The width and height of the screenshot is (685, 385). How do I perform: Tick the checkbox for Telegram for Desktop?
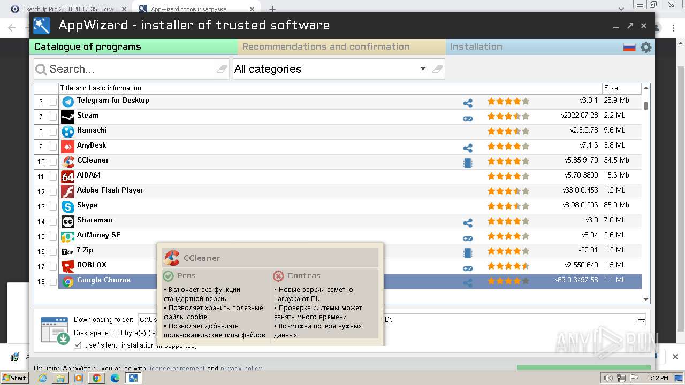[x=53, y=102]
